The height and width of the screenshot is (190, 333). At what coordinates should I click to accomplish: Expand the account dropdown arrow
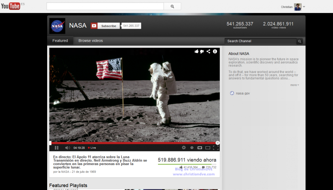pyautogui.click(x=304, y=7)
